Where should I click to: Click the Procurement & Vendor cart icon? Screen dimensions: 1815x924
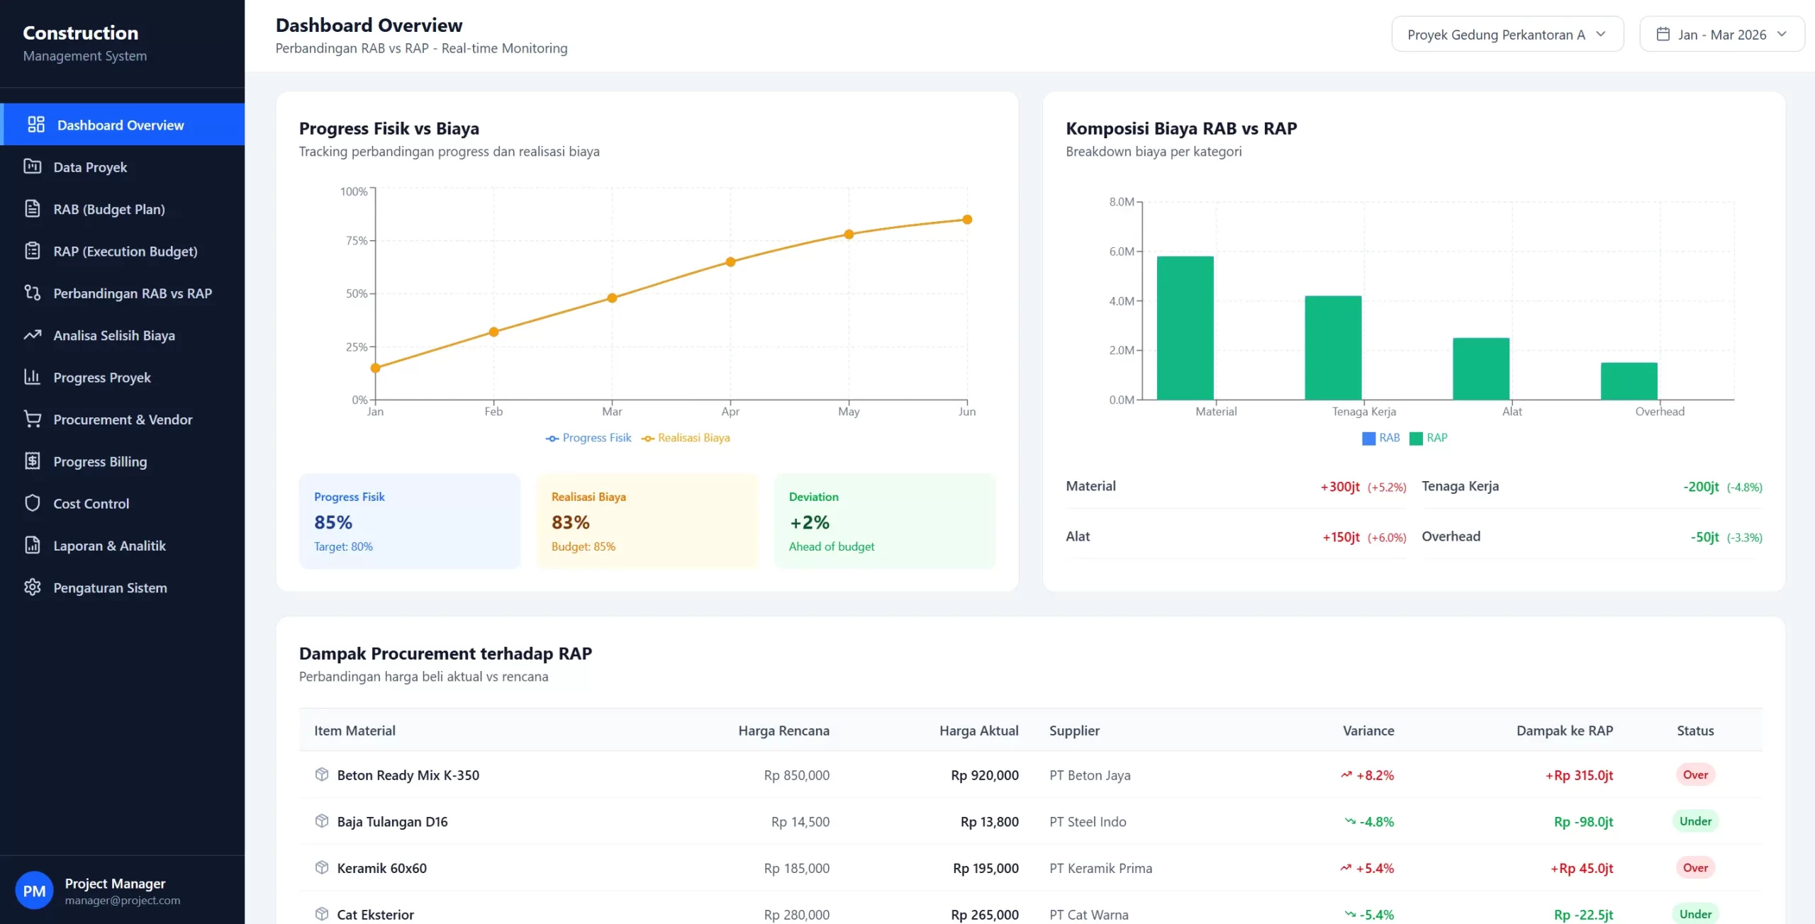tap(33, 419)
